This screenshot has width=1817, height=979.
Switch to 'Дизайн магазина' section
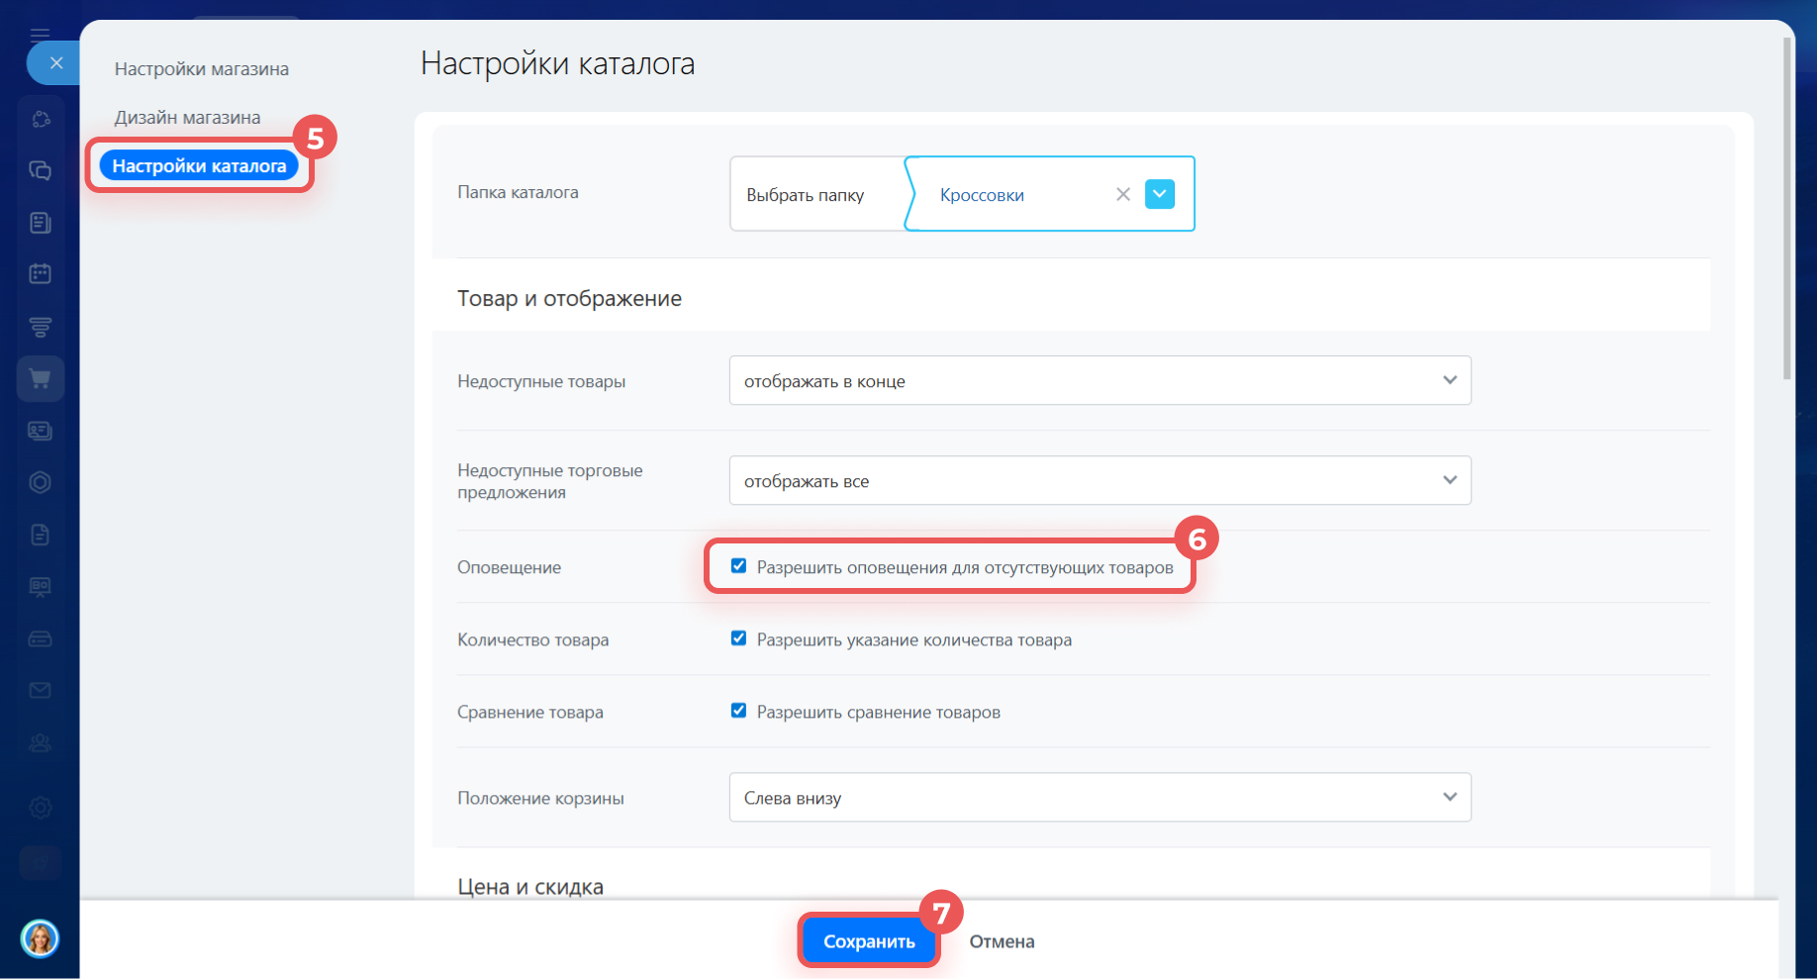click(x=188, y=118)
